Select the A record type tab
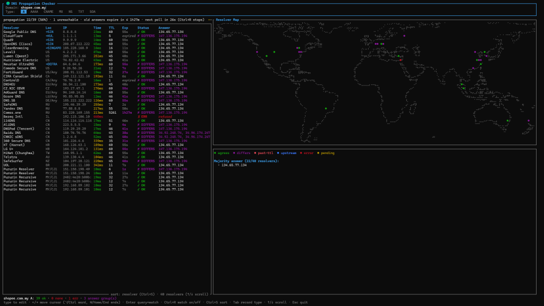The image size is (544, 306). [23, 12]
